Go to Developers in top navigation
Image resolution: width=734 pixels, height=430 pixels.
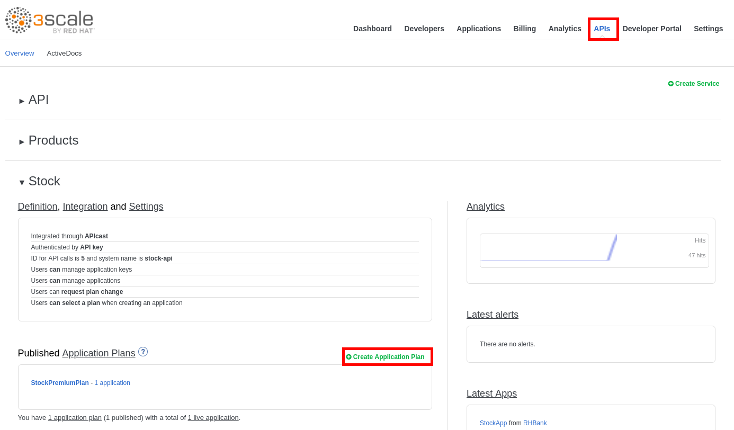tap(424, 29)
